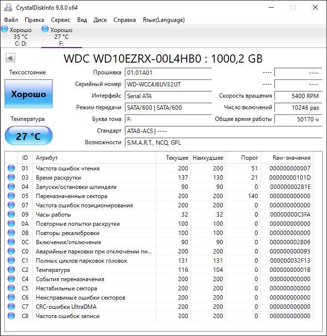This screenshot has width=327, height=336.
Task: Click status orb of attribute 05 row
Action: (11, 196)
